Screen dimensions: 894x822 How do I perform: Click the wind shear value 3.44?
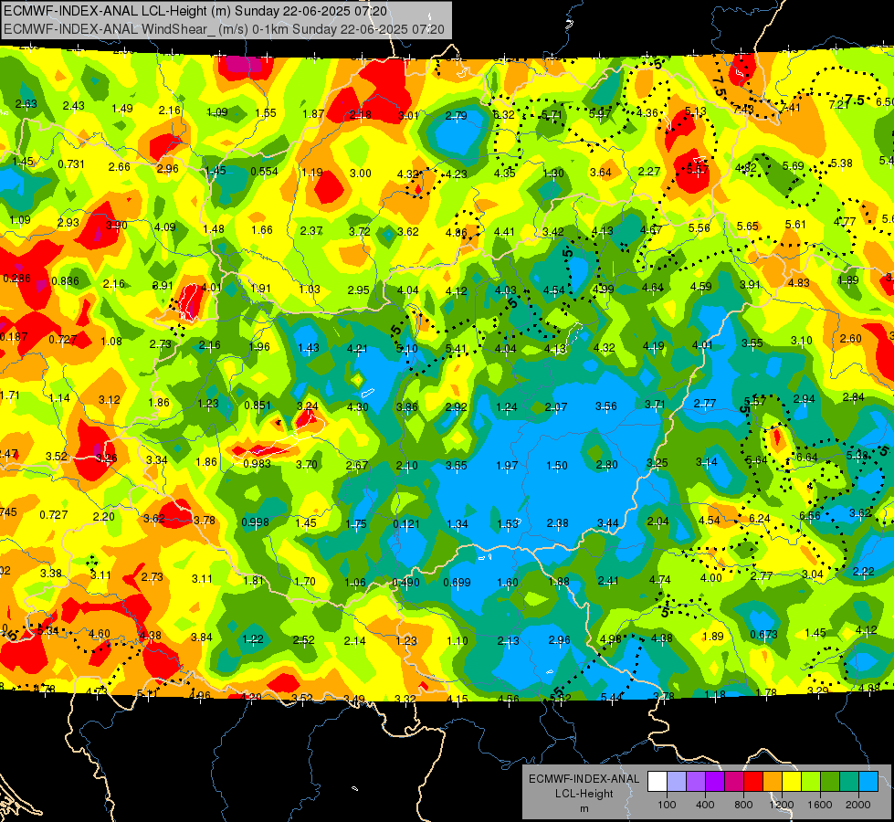click(x=608, y=522)
